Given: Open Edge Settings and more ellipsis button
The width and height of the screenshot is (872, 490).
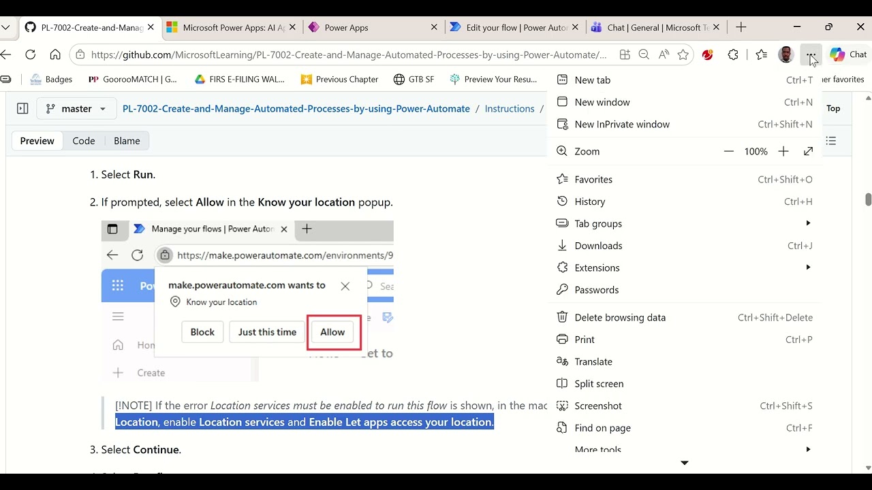Looking at the screenshot, I should (811, 54).
